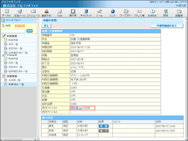188x141 pixels.
Task: Click the 印刷用画面を表示 print view button
Action: (x=167, y=26)
